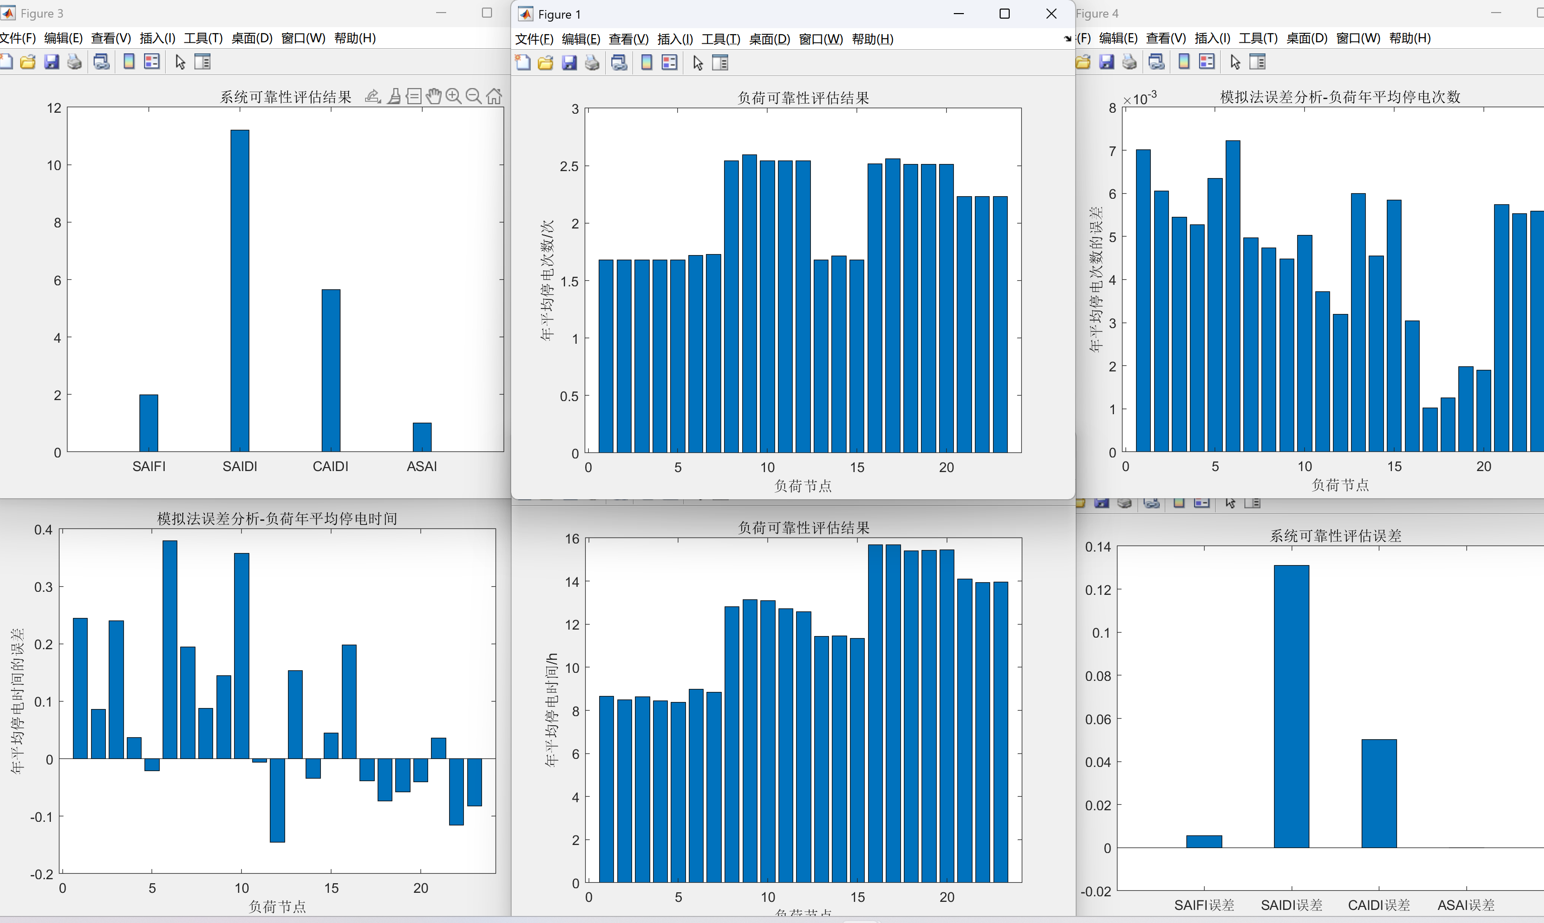Image resolution: width=1544 pixels, height=923 pixels.
Task: Toggle Insert Colorbar in Figure 1 toolbar
Action: click(647, 63)
